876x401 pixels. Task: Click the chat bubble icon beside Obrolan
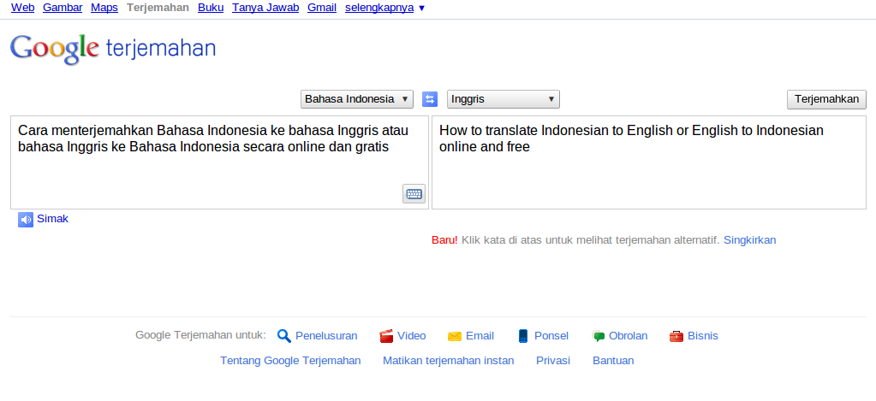click(599, 336)
